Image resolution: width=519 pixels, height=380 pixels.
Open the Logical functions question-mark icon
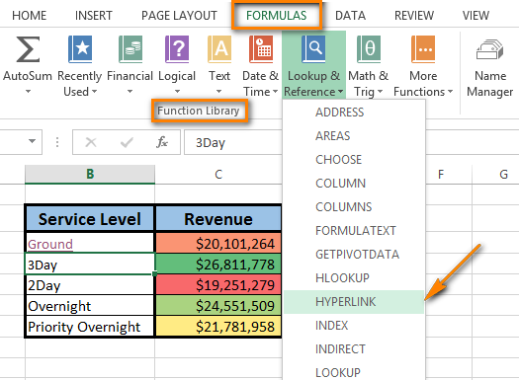177,49
